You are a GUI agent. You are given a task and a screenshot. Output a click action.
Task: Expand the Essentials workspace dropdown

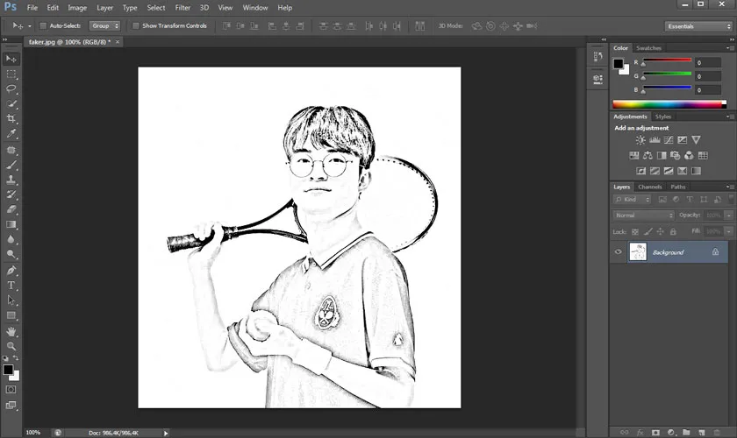pyautogui.click(x=698, y=26)
